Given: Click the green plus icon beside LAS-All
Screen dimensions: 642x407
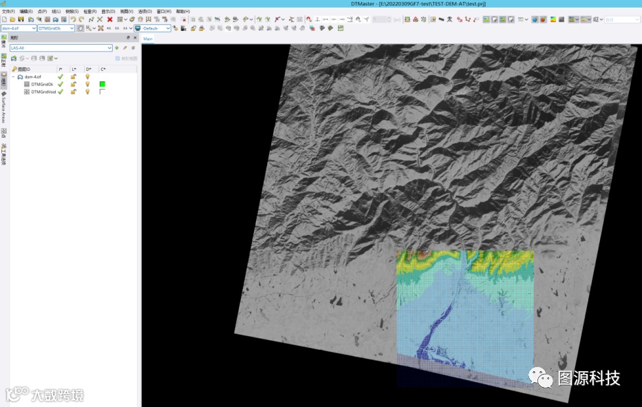Looking at the screenshot, I should [117, 48].
